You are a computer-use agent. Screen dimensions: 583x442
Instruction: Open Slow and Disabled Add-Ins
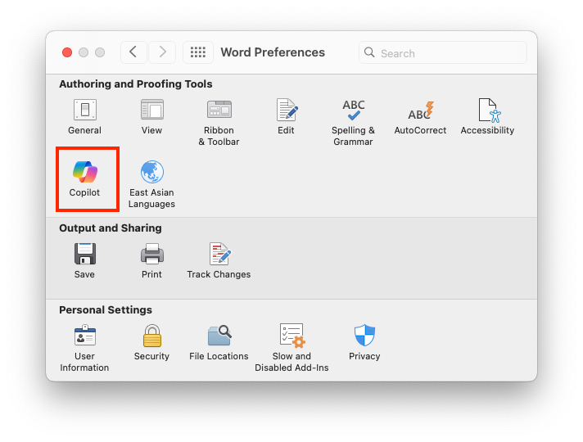coord(291,336)
